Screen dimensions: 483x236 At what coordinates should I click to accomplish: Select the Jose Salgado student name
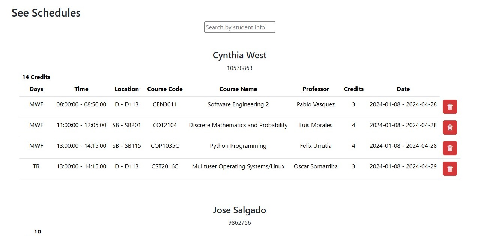pos(239,210)
